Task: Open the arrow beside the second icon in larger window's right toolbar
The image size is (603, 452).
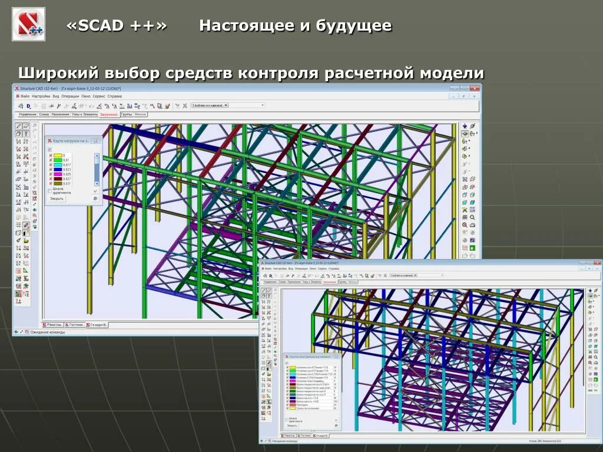Action: 477,134
